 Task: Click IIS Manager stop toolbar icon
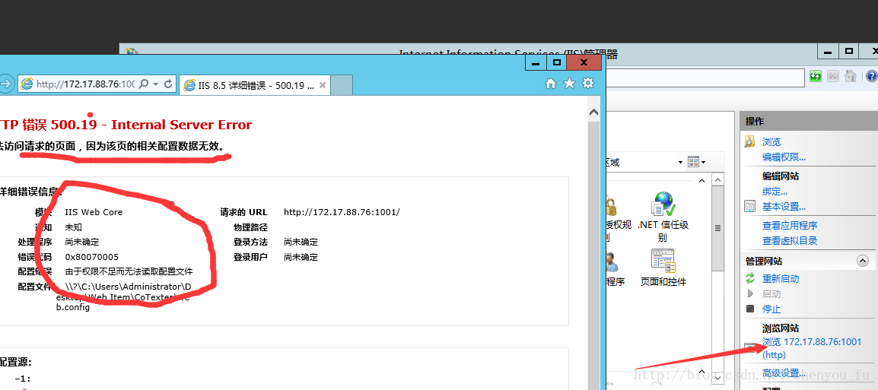(x=833, y=75)
